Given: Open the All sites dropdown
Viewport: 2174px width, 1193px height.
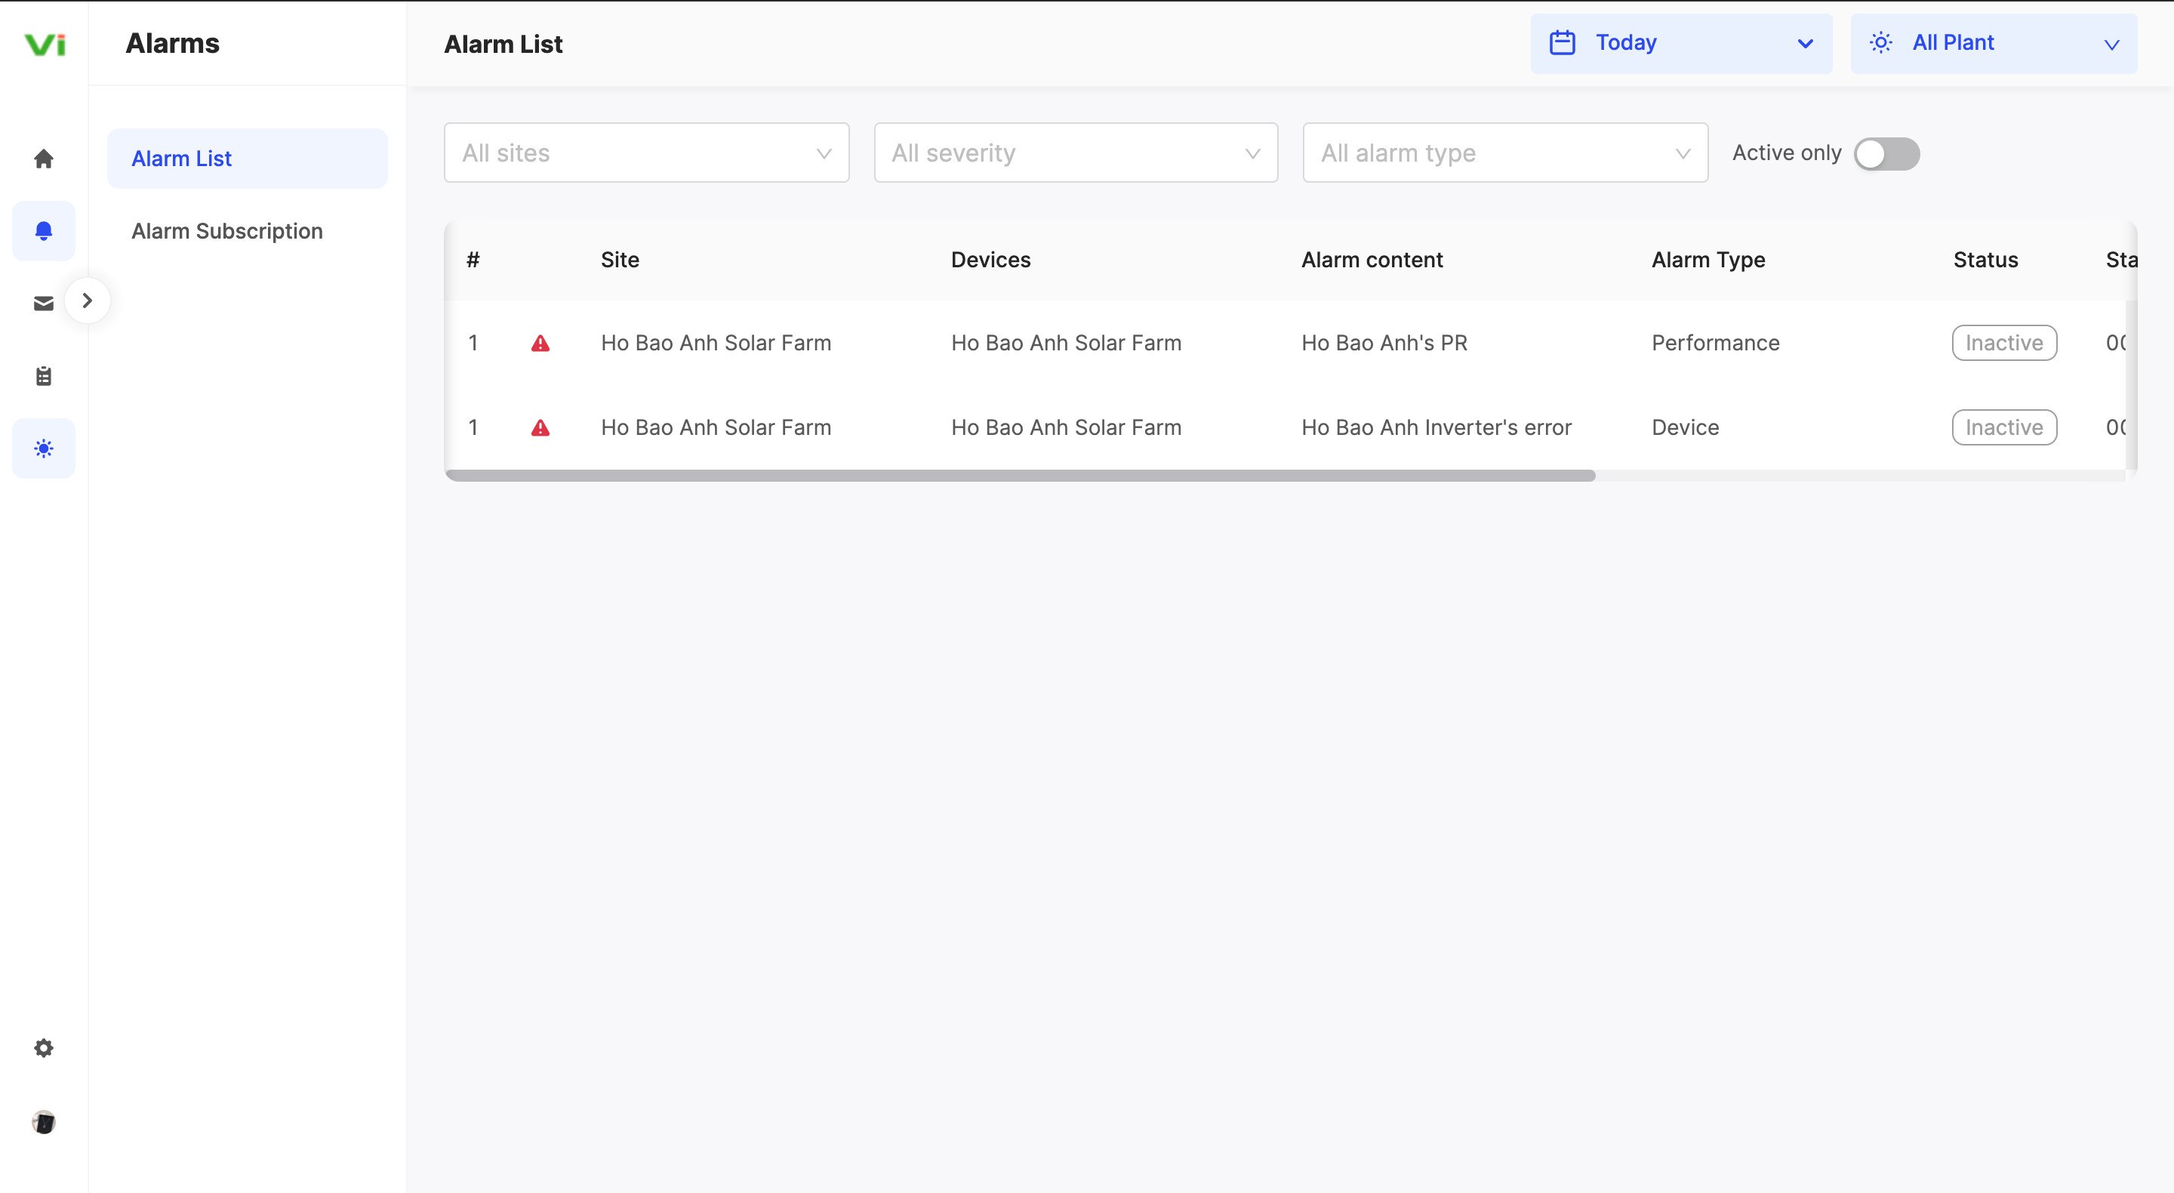Looking at the screenshot, I should [x=645, y=153].
